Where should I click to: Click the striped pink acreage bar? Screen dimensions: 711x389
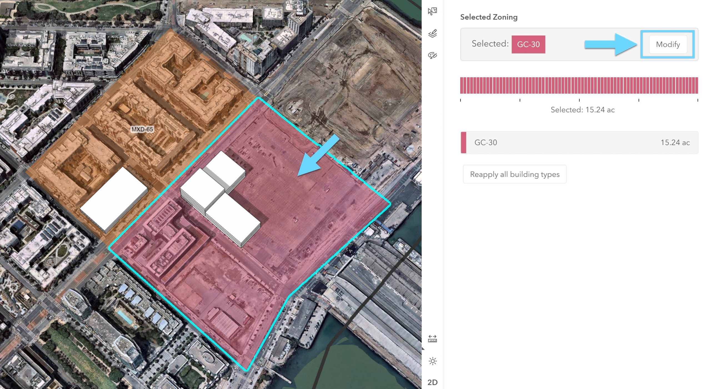(x=579, y=85)
